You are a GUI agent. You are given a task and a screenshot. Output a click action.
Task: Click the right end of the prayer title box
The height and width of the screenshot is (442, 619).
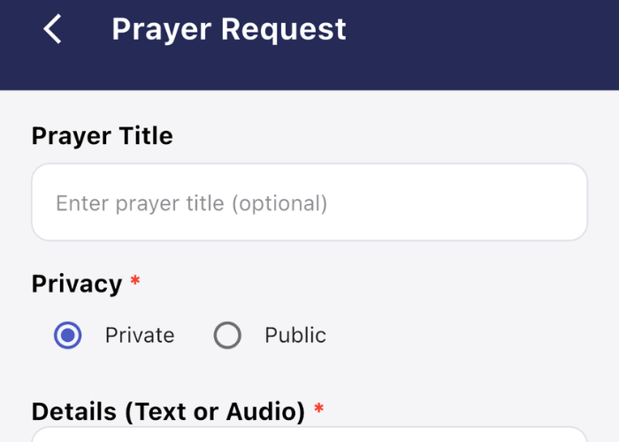[x=557, y=202]
